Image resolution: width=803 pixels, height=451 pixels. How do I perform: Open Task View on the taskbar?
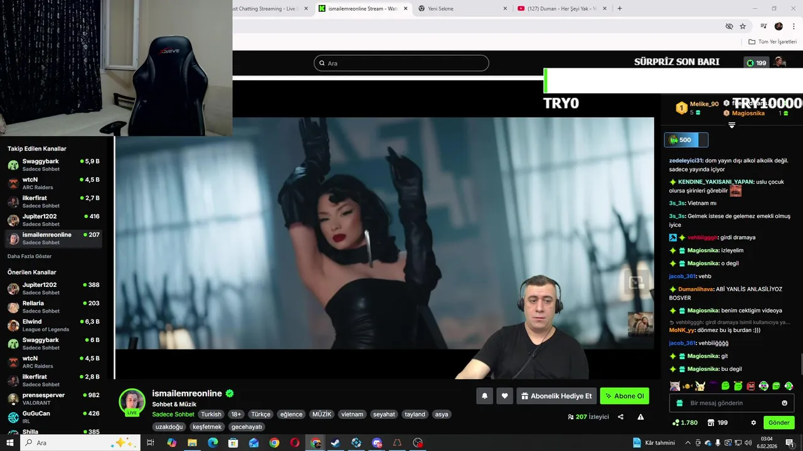(151, 443)
